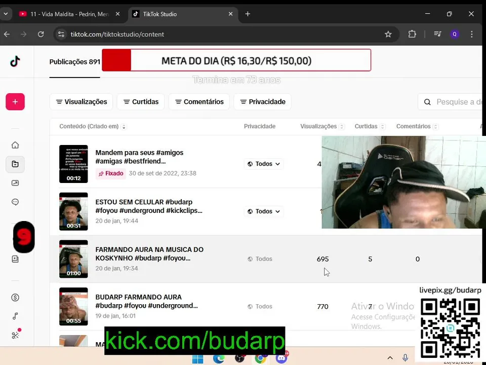The image size is (486, 365).
Task: Select the Publicações 891 tab
Action: coord(75,62)
